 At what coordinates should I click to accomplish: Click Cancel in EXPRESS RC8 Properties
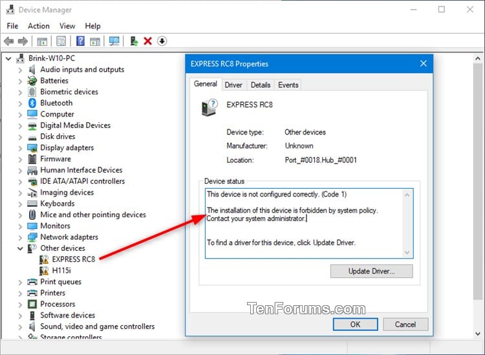(405, 325)
